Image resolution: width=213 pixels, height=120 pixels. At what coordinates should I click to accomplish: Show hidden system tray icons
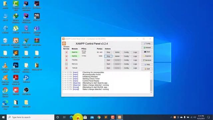pyautogui.click(x=171, y=117)
